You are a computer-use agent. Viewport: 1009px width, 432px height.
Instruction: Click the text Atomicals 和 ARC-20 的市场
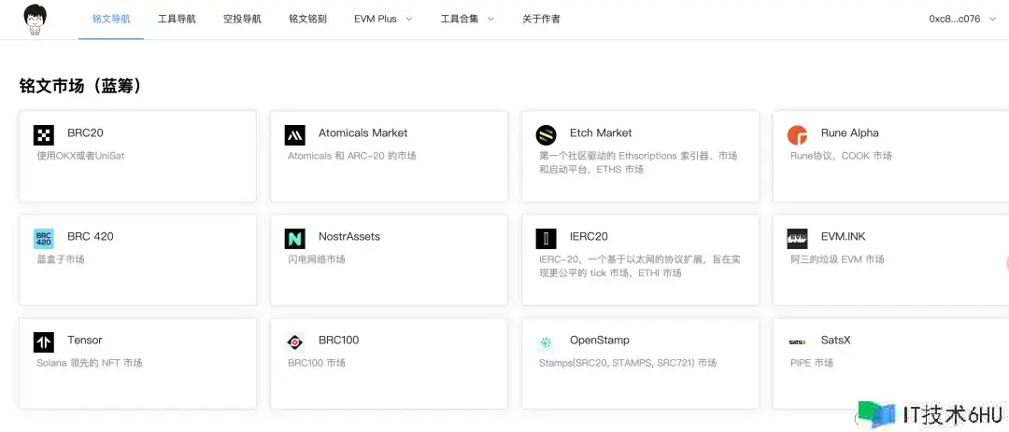tap(352, 156)
